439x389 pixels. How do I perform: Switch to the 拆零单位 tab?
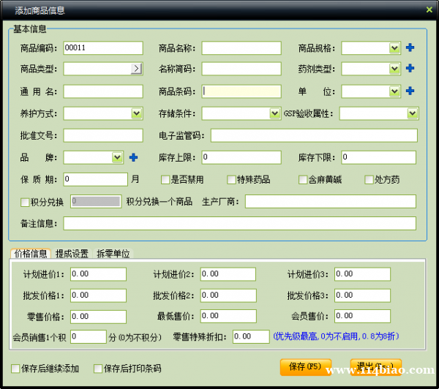113,254
